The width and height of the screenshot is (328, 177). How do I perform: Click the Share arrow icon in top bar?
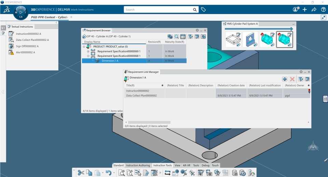click(x=314, y=10)
